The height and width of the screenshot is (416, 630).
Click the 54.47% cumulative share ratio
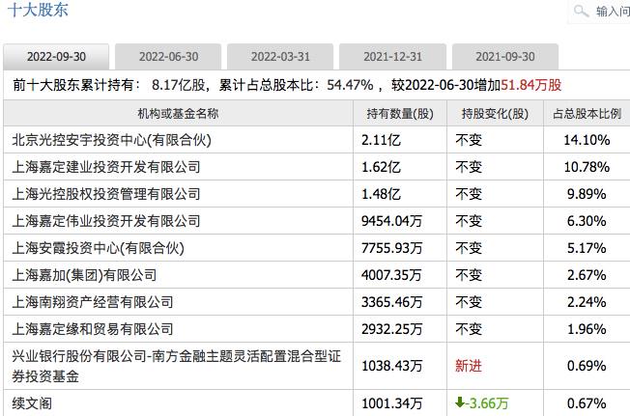[350, 85]
